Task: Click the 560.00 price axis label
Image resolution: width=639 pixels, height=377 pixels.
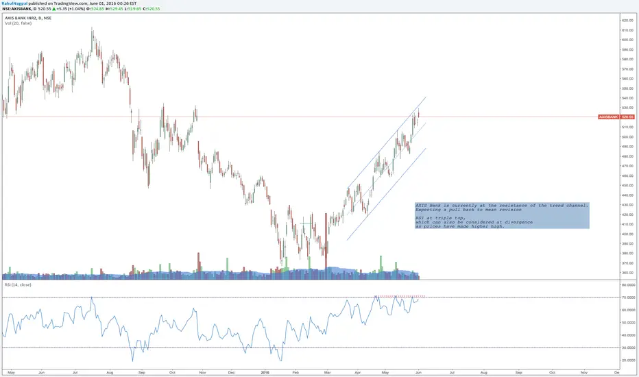Action: point(627,79)
